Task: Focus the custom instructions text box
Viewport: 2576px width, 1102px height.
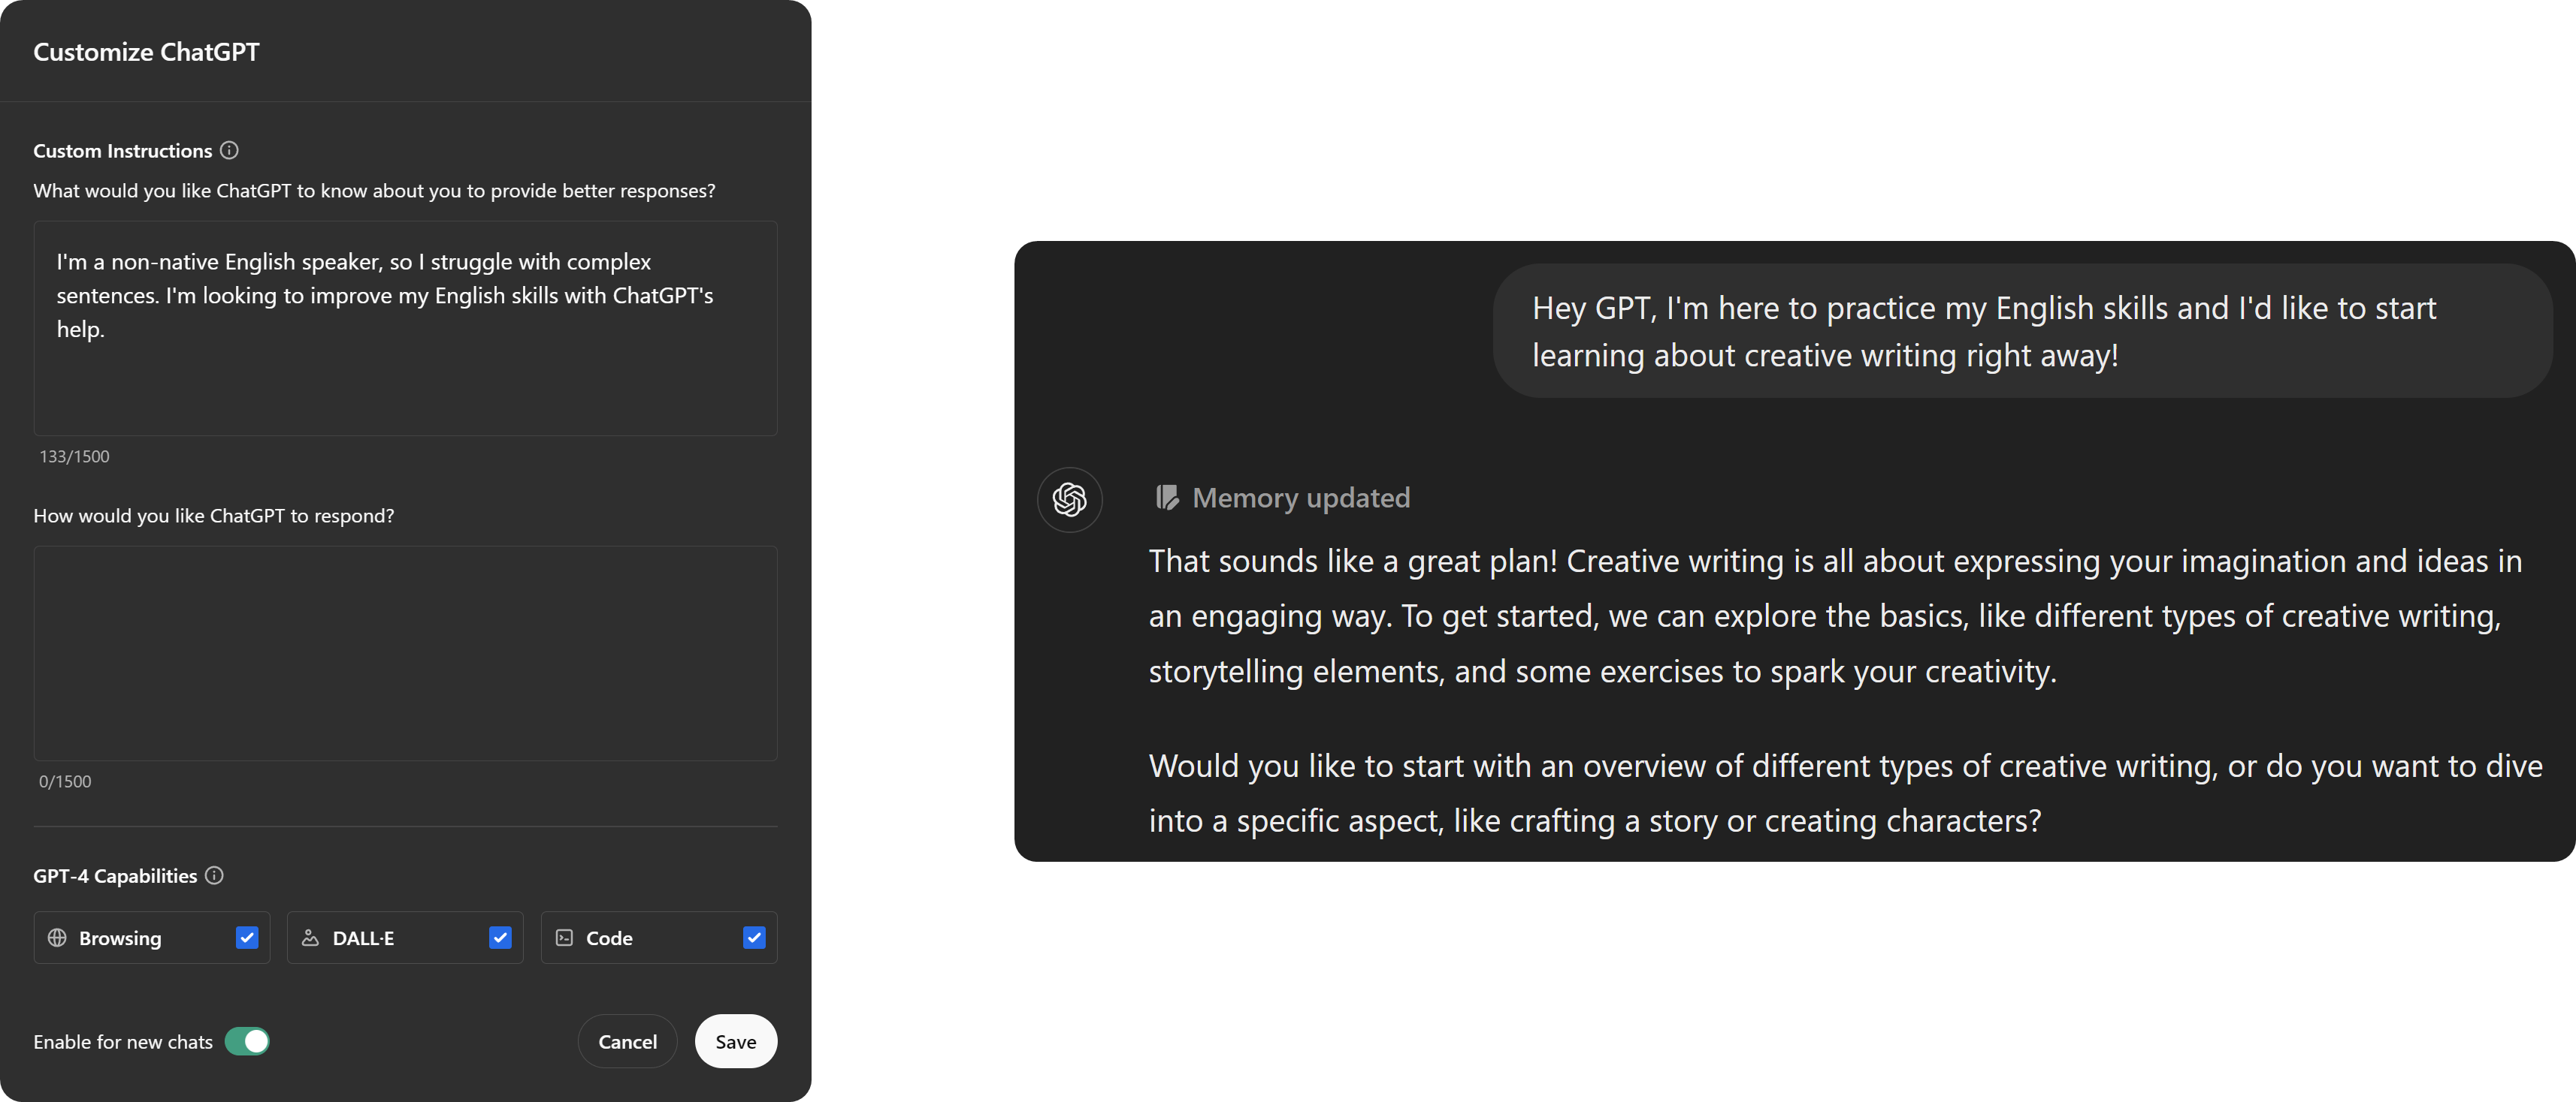Action: pyautogui.click(x=405, y=330)
